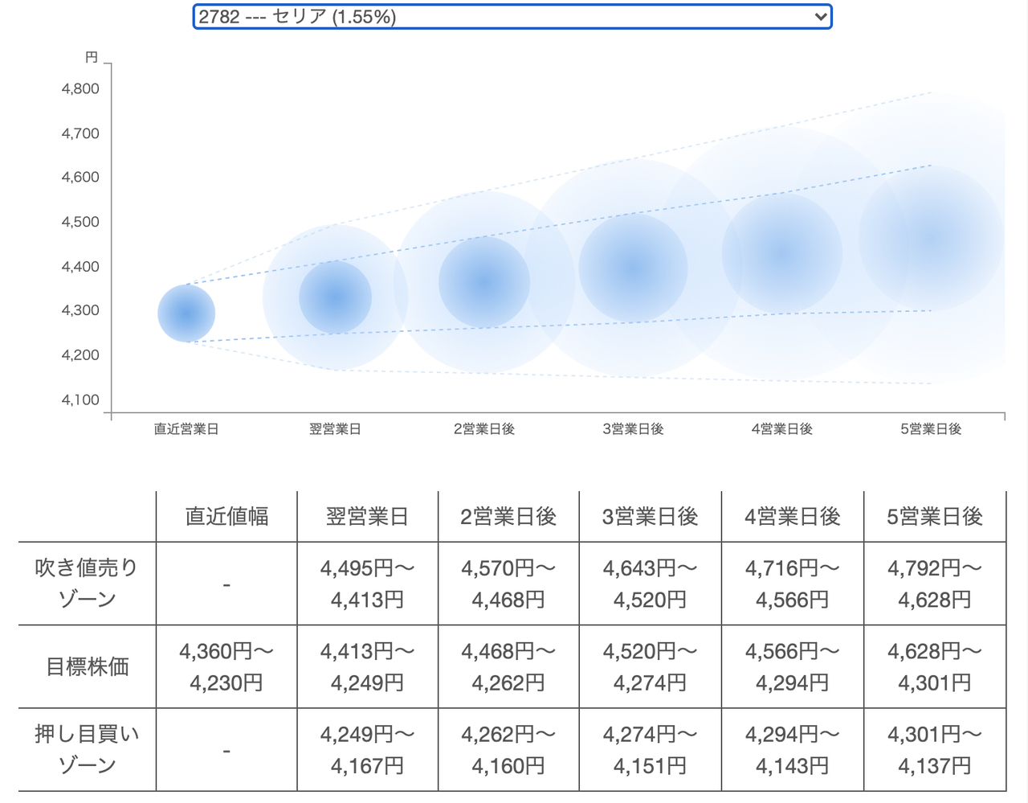This screenshot has height=803, width=1028.
Task: Click the 4,495円〜4,413円 cell in 吹き値売りゾーン row
Action: coord(368,584)
